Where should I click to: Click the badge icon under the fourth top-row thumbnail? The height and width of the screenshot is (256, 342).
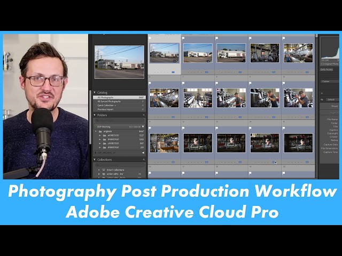pyautogui.click(x=274, y=72)
